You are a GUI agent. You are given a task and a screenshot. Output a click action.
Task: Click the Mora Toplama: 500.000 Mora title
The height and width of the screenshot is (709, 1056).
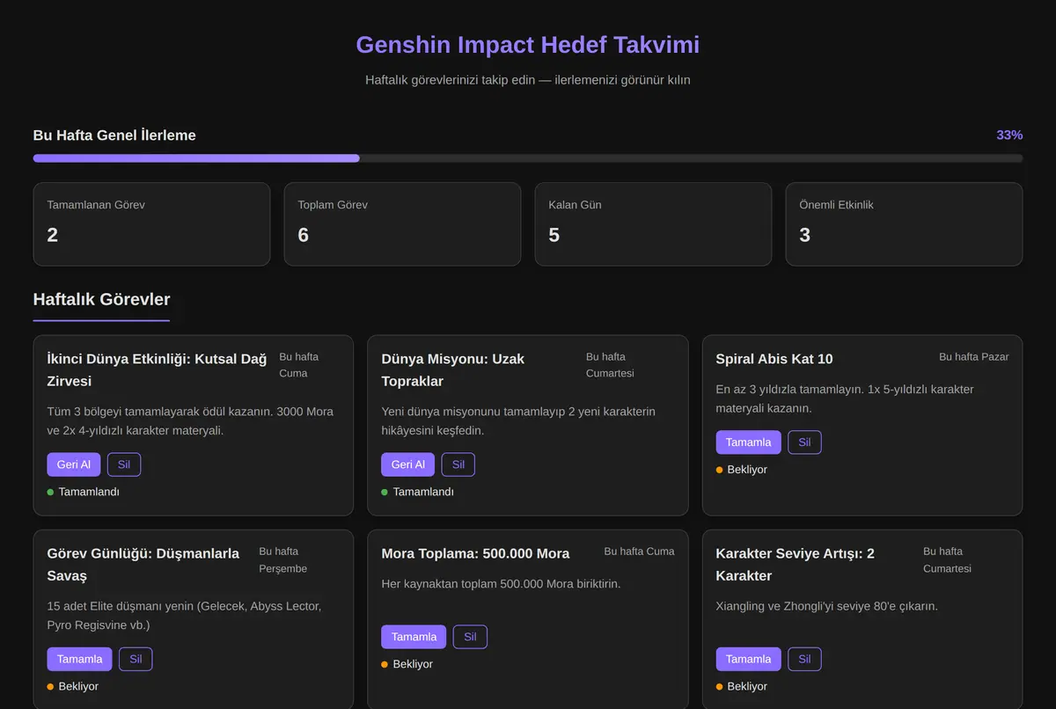click(x=475, y=553)
